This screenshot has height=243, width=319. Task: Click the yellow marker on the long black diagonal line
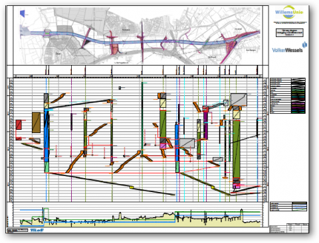pos(132,187)
